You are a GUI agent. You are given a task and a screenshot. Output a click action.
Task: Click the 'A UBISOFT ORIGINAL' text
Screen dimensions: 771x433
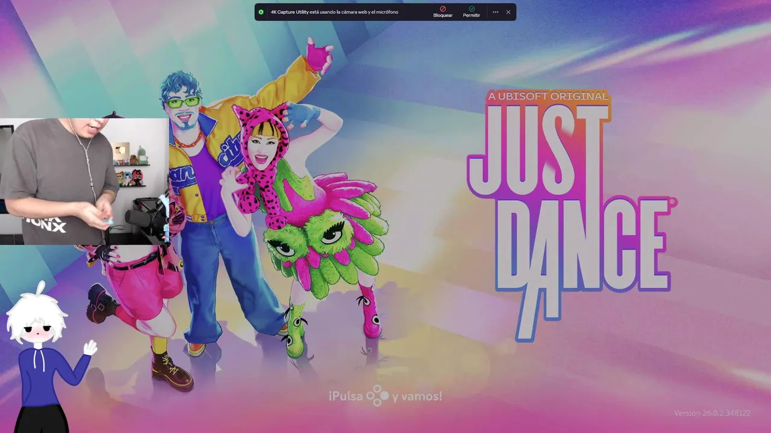click(548, 96)
